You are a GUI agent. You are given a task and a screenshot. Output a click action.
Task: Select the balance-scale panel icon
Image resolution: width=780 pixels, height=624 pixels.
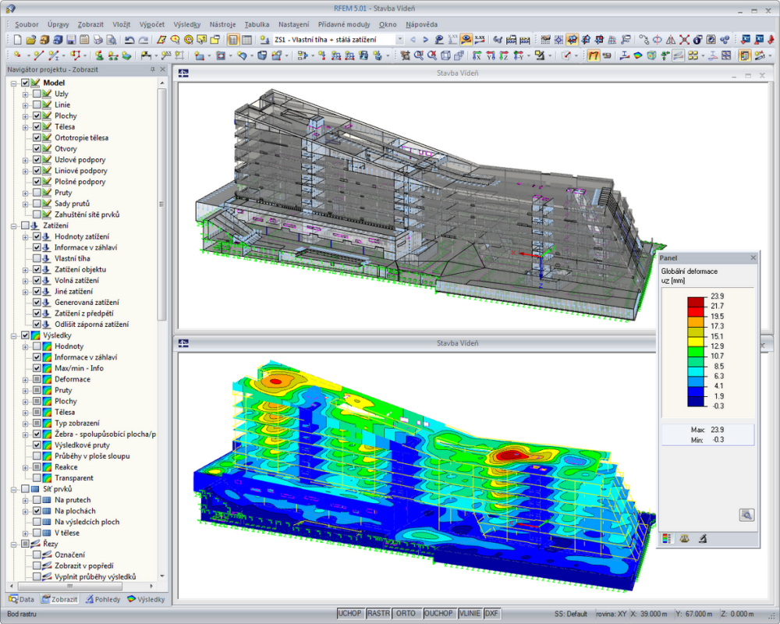685,538
